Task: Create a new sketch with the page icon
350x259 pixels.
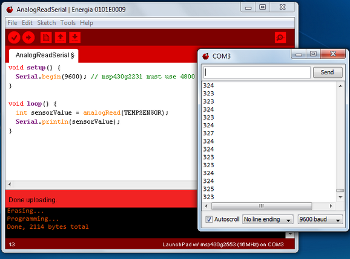Action: tap(46, 37)
